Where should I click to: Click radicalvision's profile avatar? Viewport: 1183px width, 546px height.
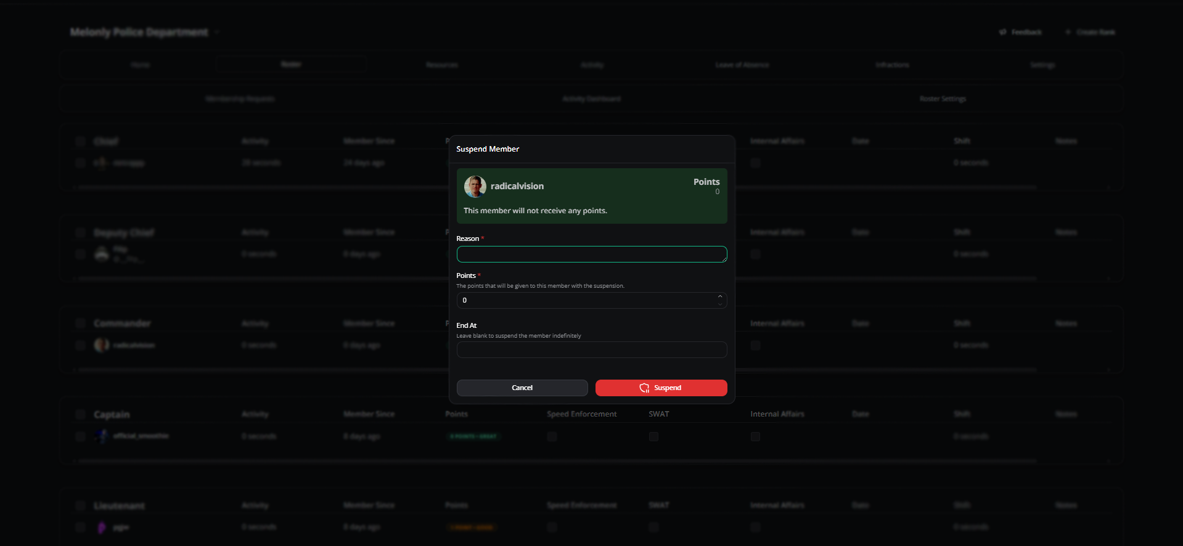pyautogui.click(x=475, y=186)
